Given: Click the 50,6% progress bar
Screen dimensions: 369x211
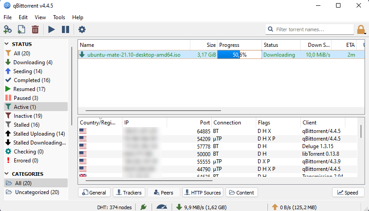Looking at the screenshot, I should [240, 54].
